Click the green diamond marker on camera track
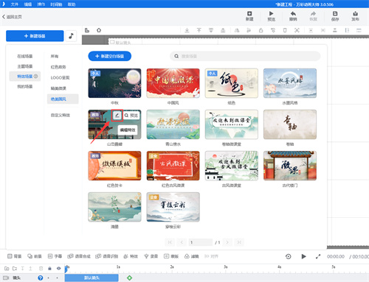Screen dimensions: 369x282 click(x=129, y=278)
